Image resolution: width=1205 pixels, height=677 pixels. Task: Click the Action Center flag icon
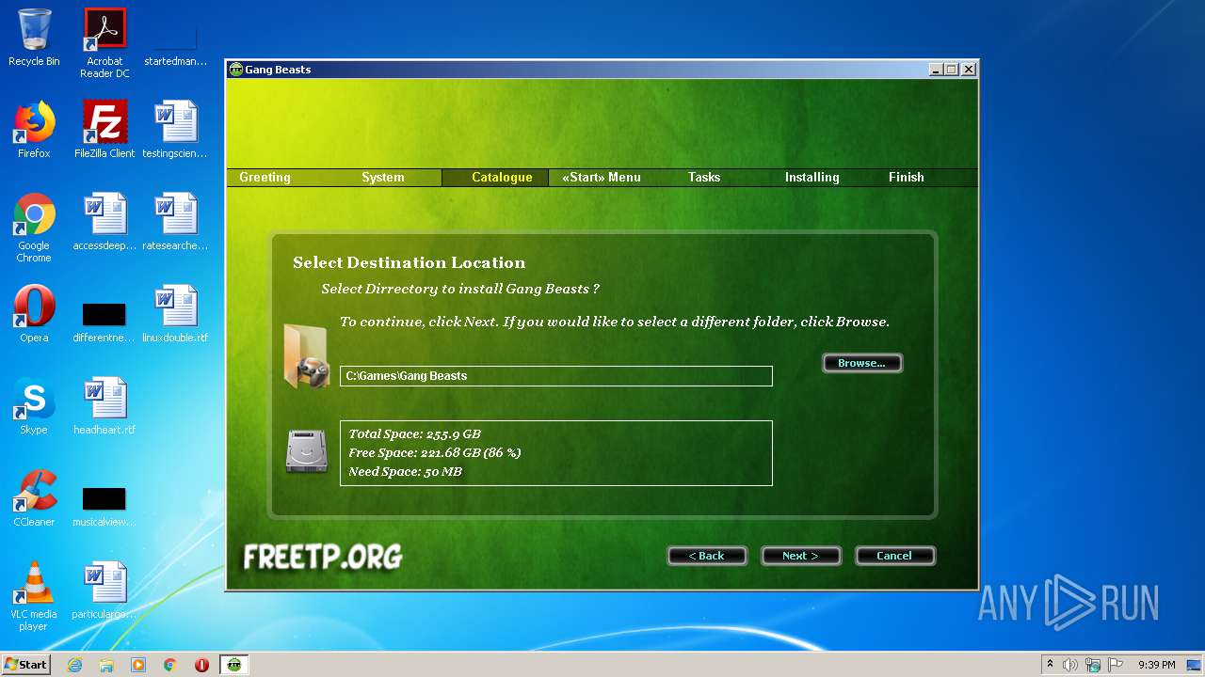click(x=1115, y=665)
